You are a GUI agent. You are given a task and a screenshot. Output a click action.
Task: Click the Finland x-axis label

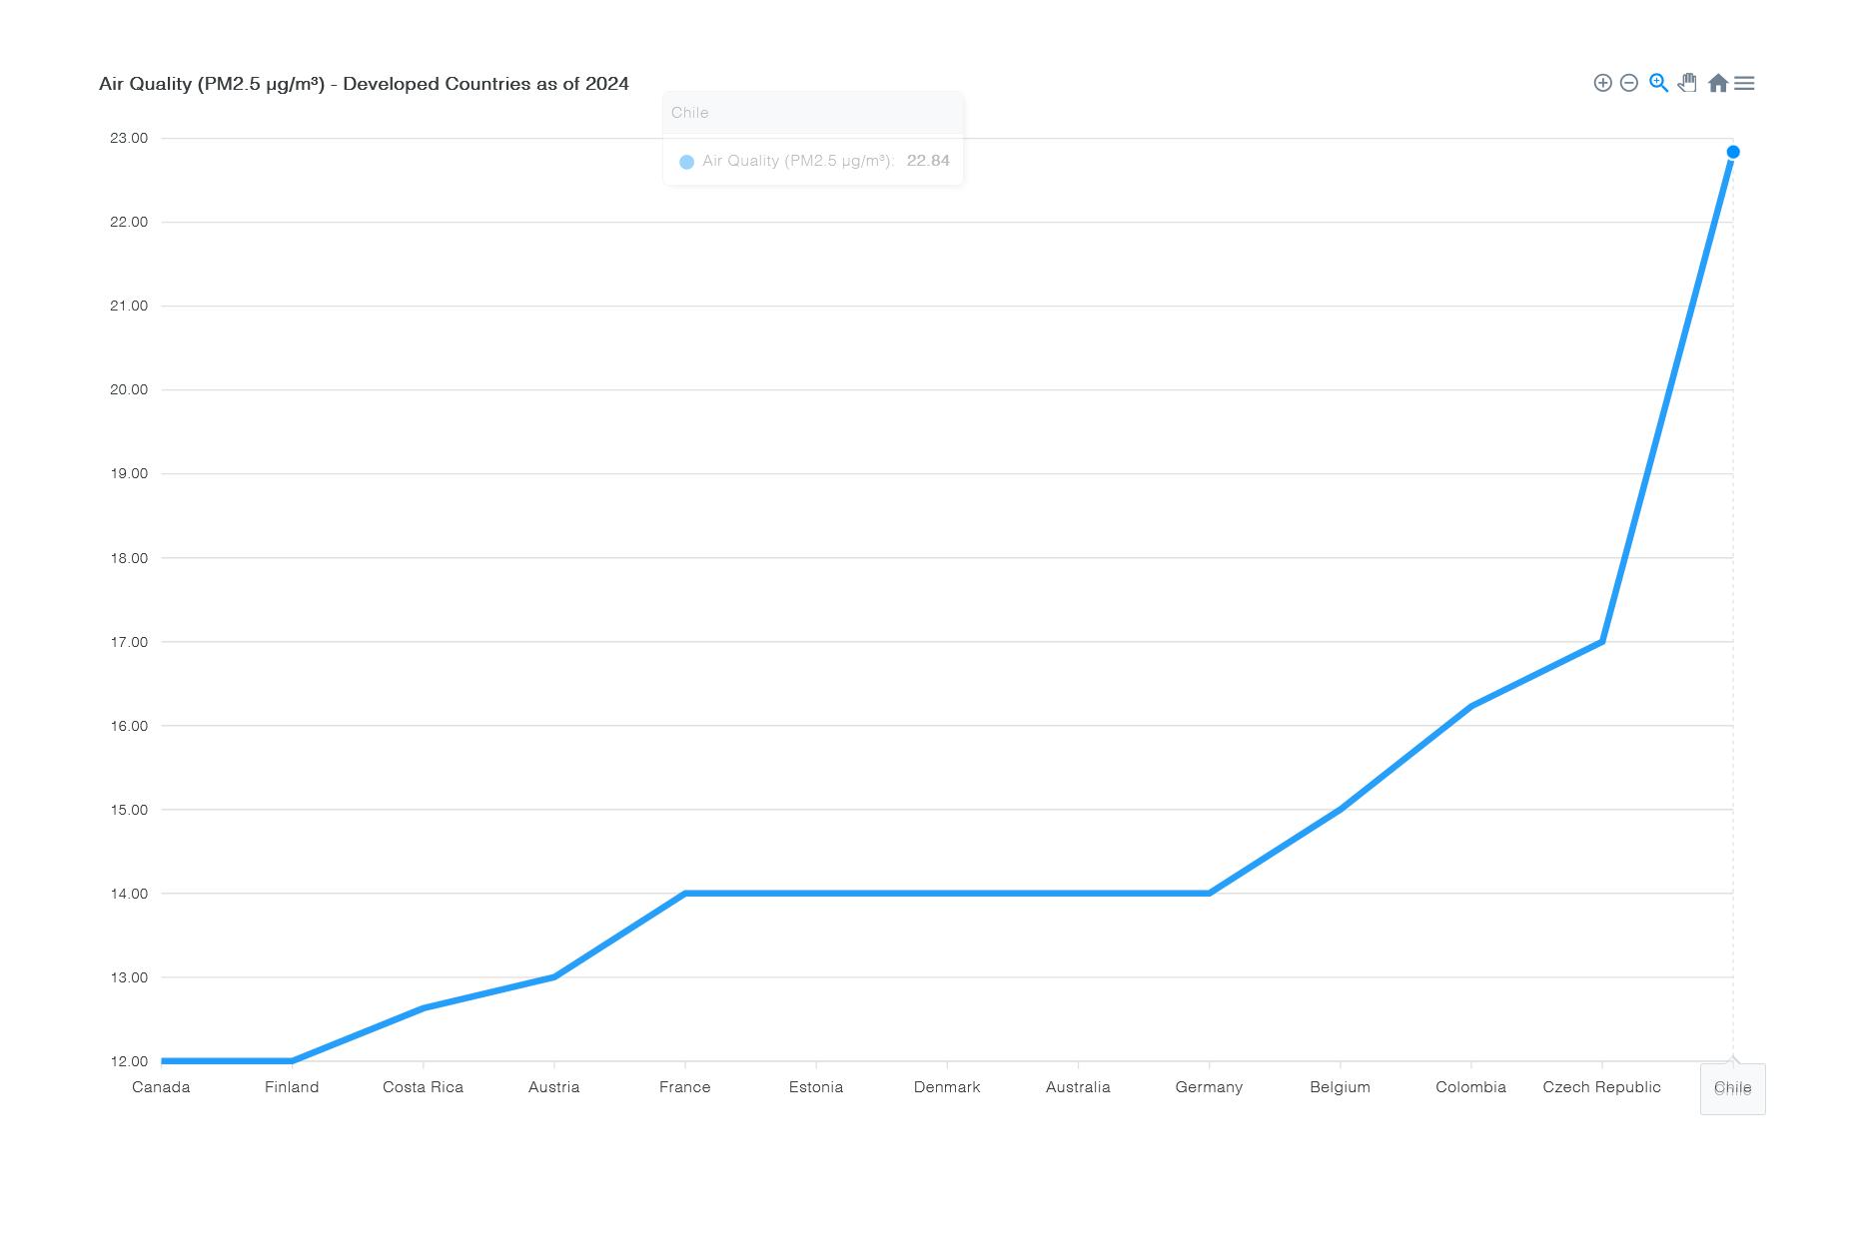[x=292, y=1087]
